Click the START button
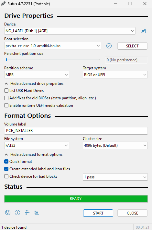The image size is (152, 230). (x=98, y=213)
